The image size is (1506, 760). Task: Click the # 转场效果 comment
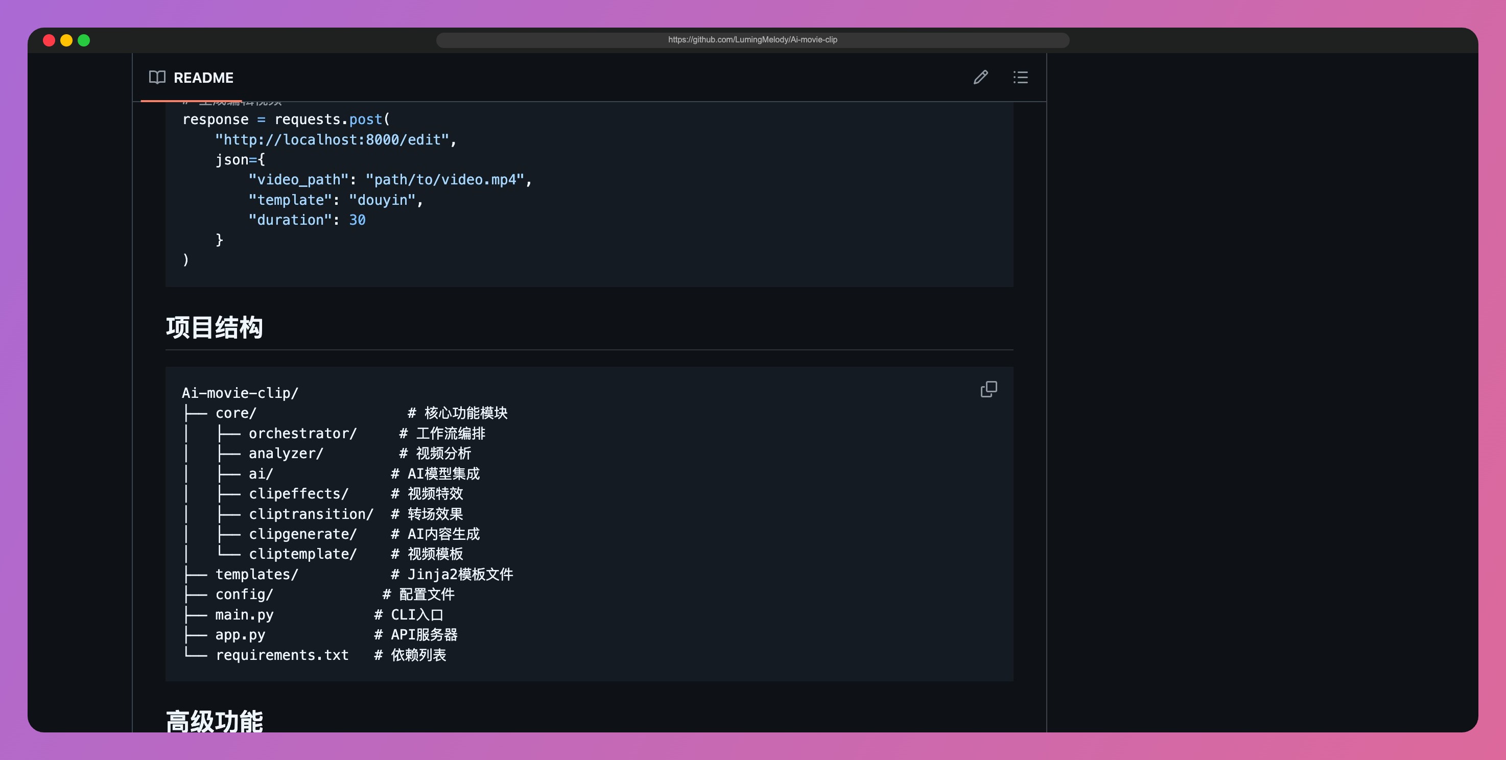click(x=427, y=514)
